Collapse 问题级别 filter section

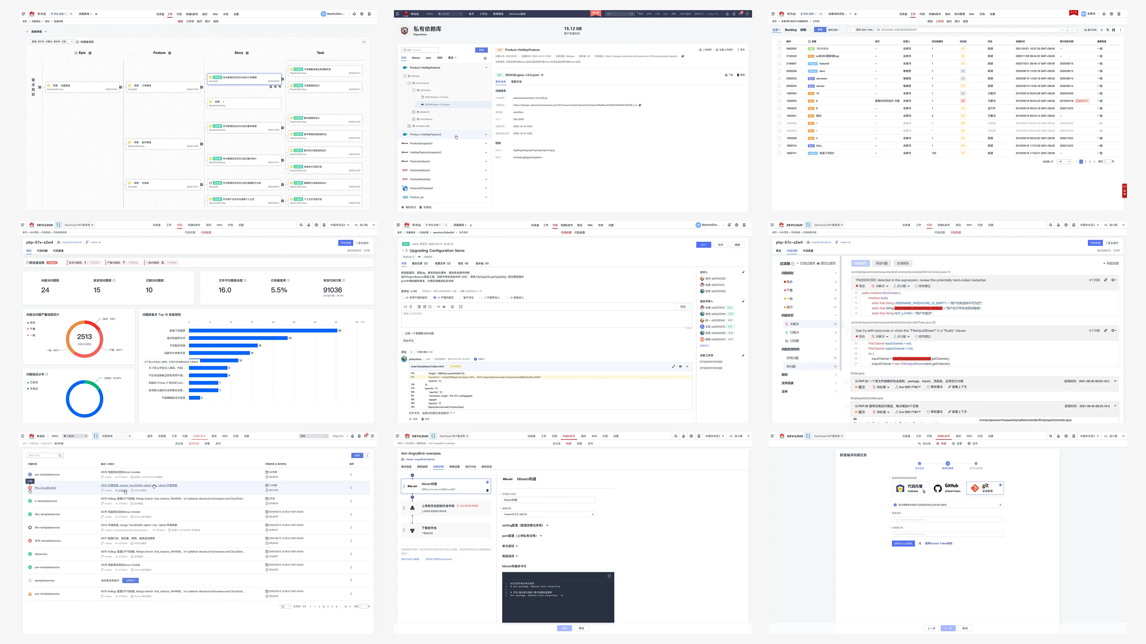(x=836, y=273)
